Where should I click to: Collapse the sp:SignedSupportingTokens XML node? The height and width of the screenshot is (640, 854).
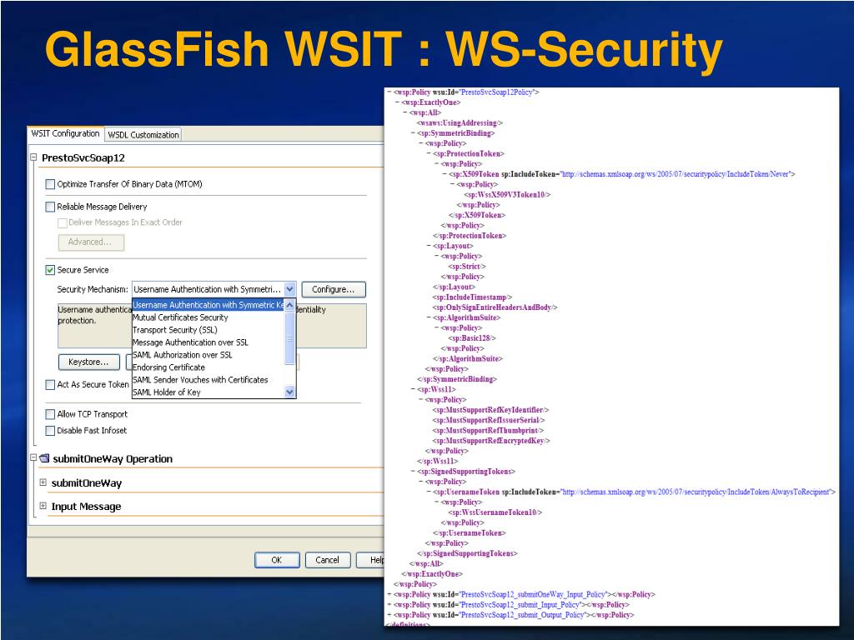pyautogui.click(x=413, y=472)
